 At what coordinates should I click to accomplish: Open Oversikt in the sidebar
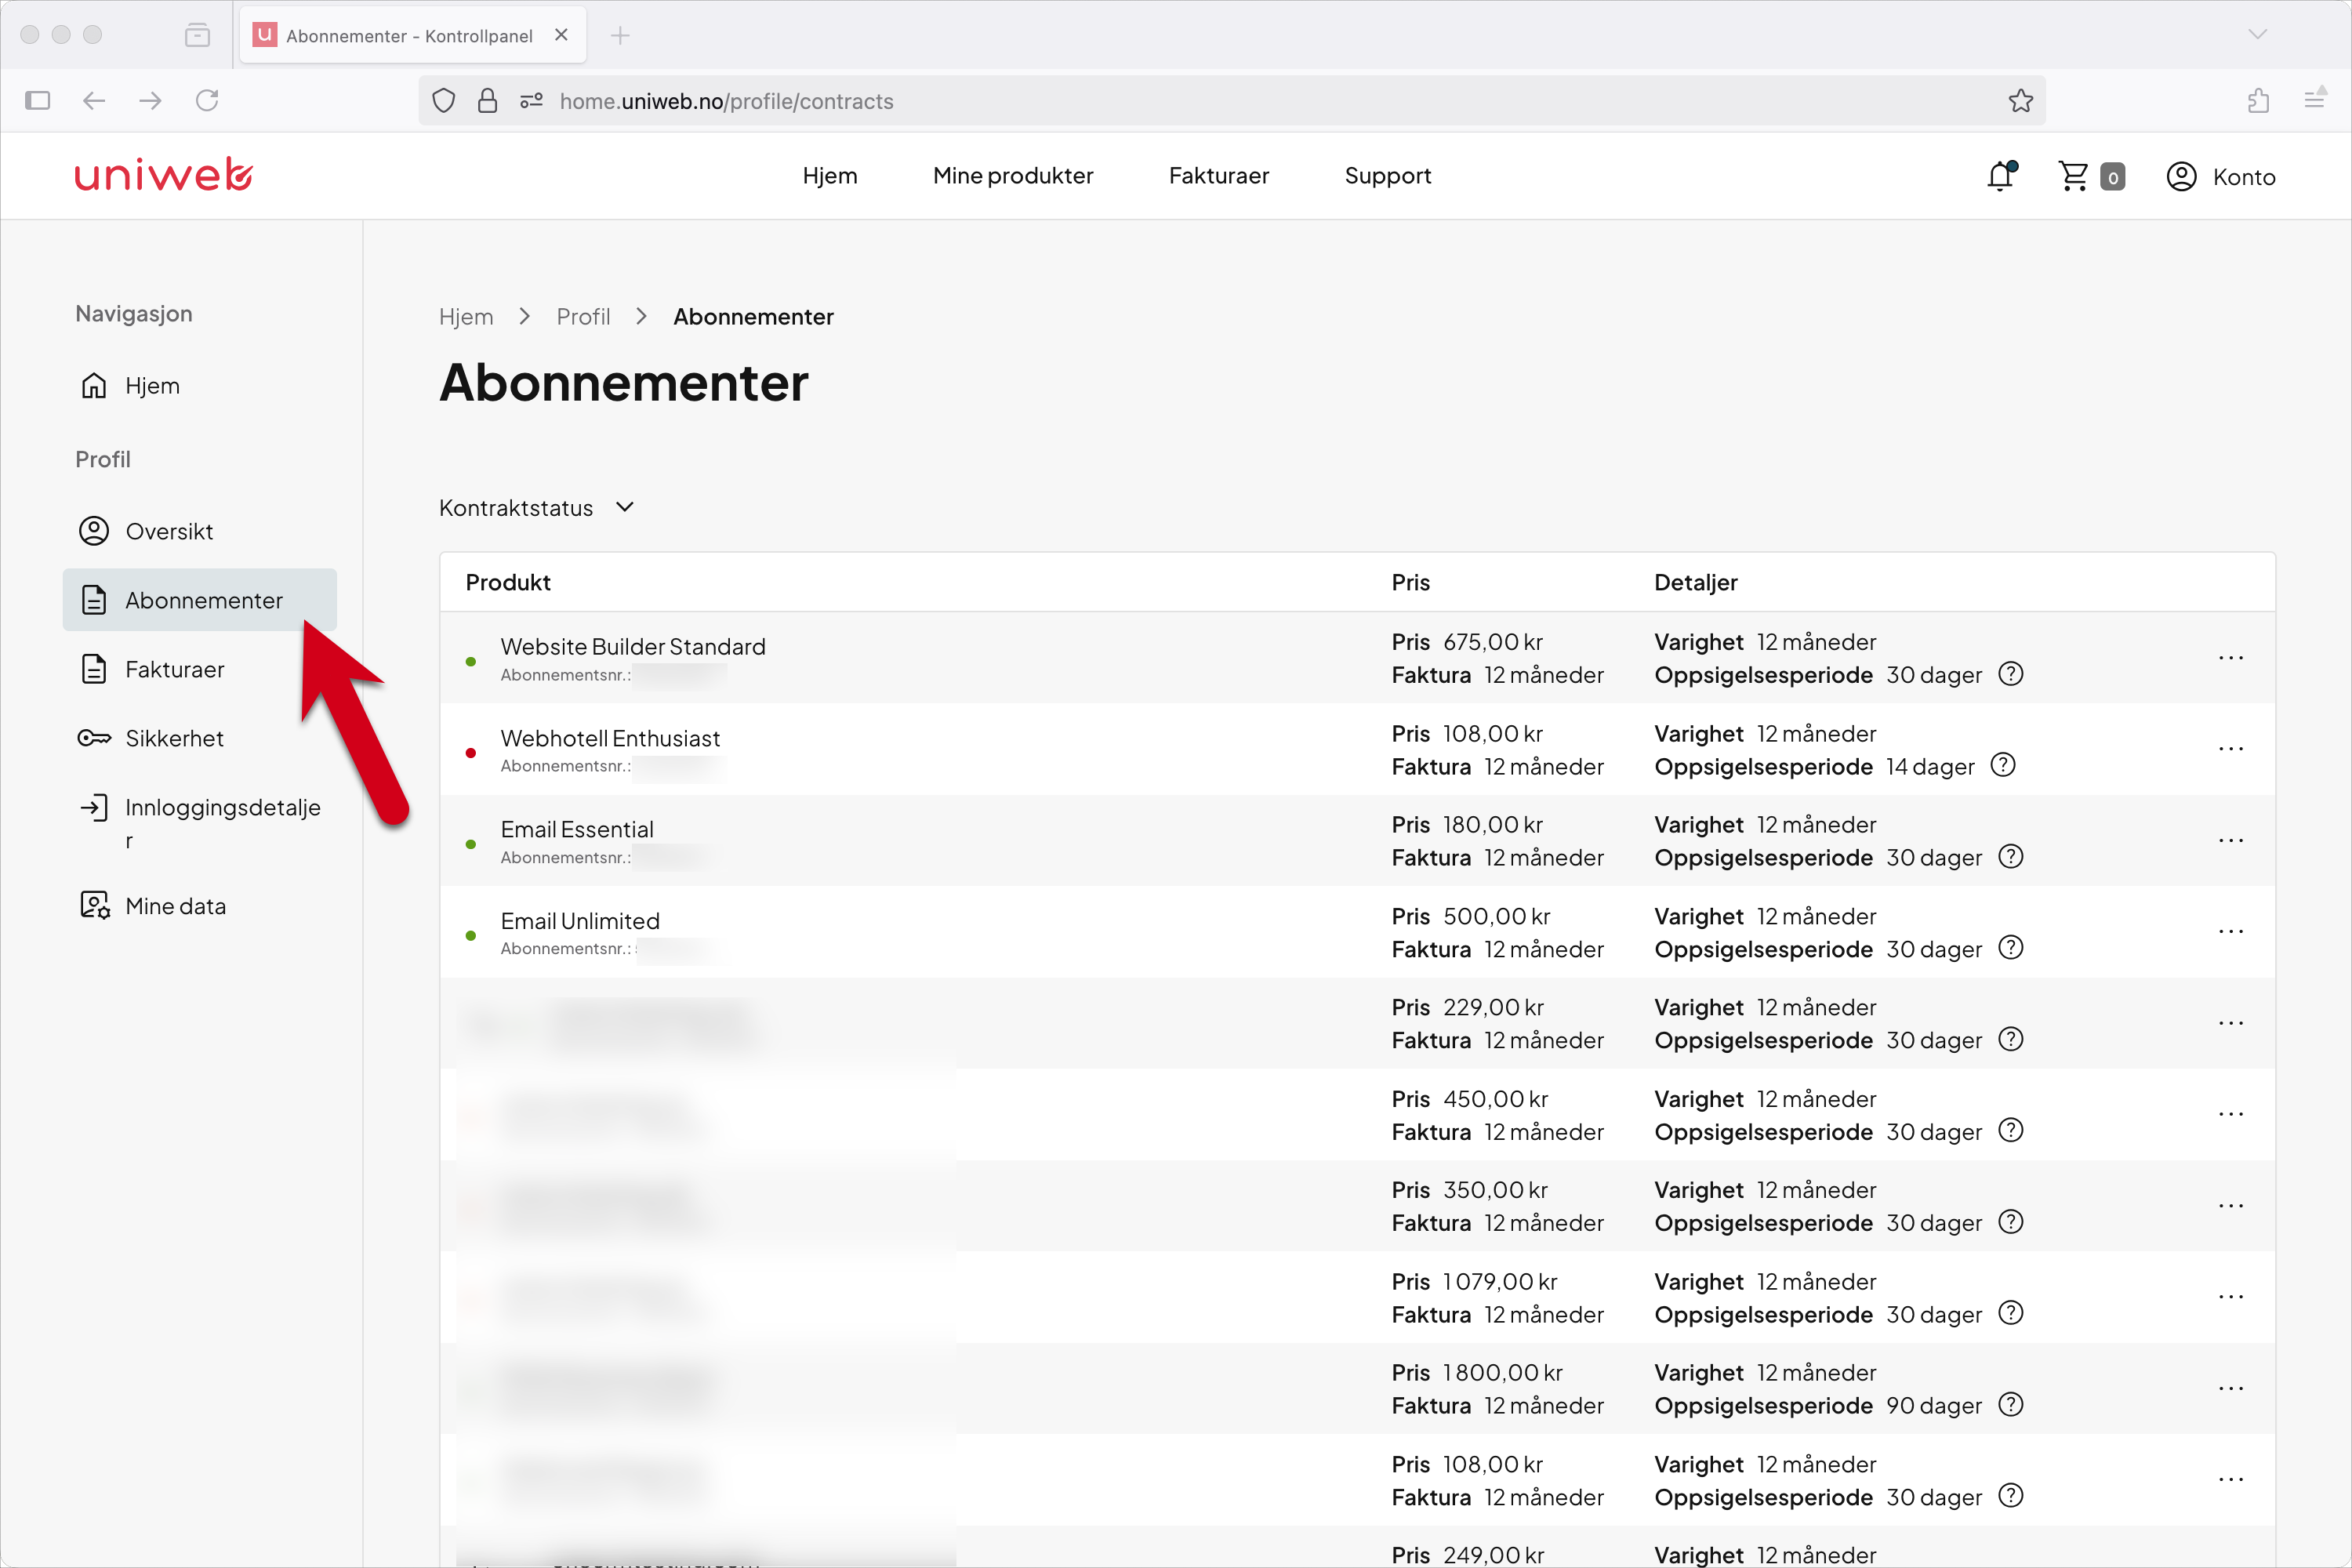[200, 531]
